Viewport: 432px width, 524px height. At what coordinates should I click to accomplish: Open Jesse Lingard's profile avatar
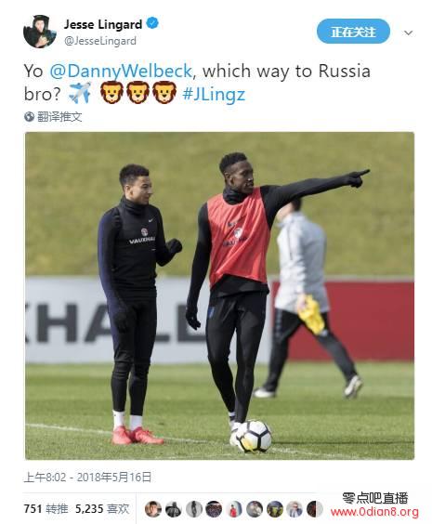[x=40, y=32]
